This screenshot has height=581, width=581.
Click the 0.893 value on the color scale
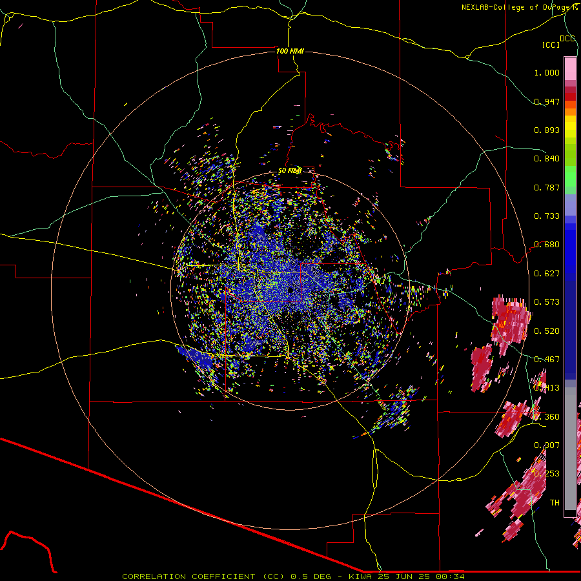(x=547, y=130)
